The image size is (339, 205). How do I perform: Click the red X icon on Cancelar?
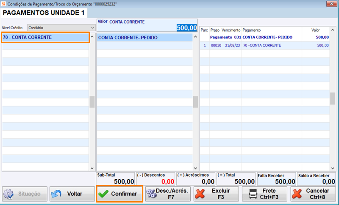pyautogui.click(x=297, y=194)
